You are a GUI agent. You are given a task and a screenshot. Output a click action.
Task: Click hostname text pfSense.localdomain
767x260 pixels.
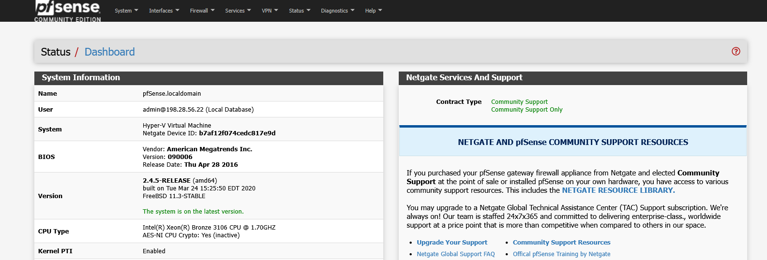[x=172, y=94]
